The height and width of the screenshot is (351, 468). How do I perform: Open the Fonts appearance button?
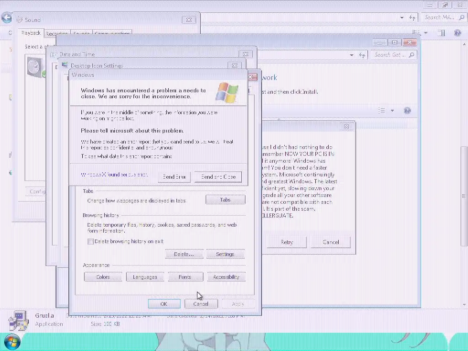(x=185, y=277)
